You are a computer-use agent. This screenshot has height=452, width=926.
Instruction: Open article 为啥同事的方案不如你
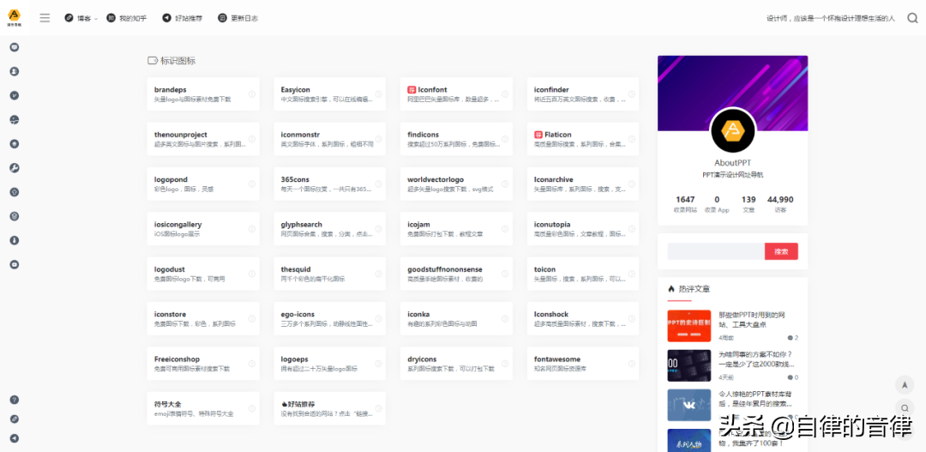point(756,359)
